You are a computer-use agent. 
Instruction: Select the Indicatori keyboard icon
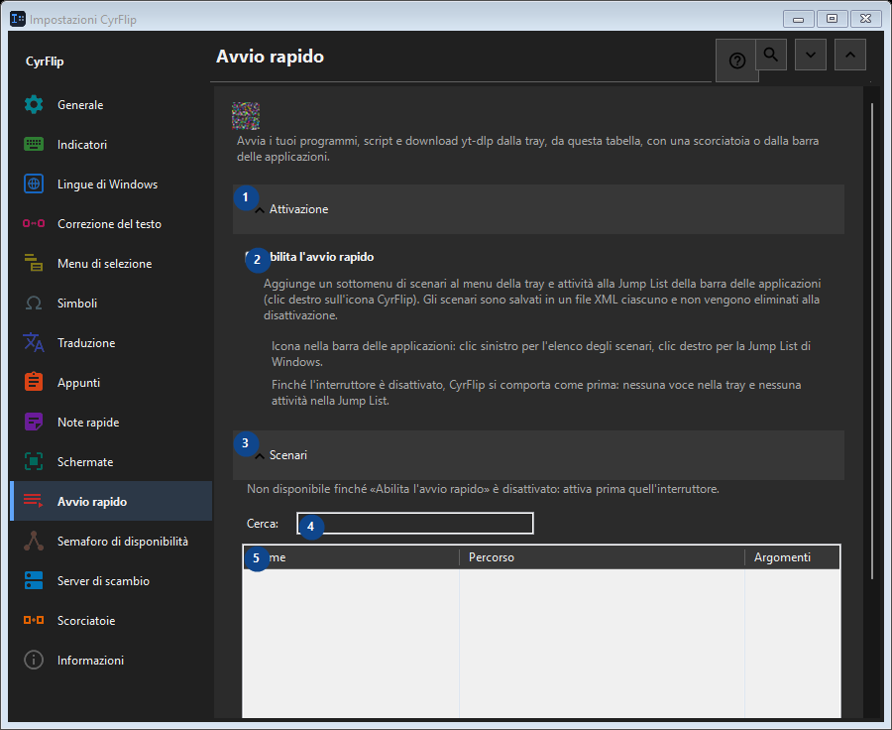pos(34,145)
